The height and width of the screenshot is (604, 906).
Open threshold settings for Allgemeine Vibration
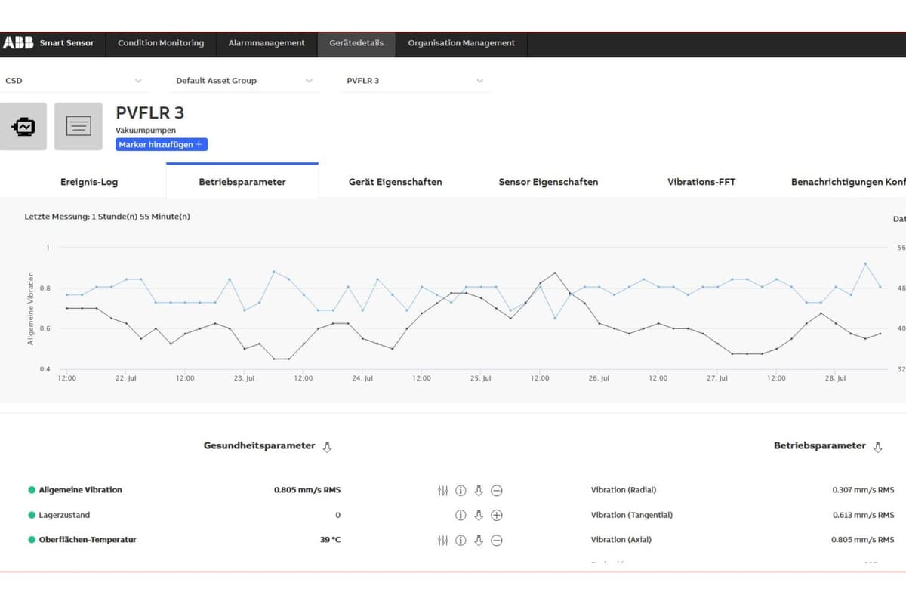[443, 491]
